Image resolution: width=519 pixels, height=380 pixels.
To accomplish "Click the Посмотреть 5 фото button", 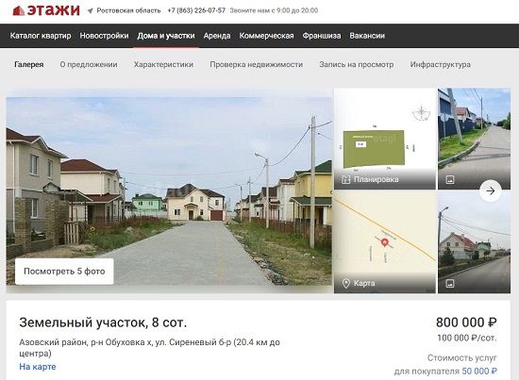I will coord(64,272).
